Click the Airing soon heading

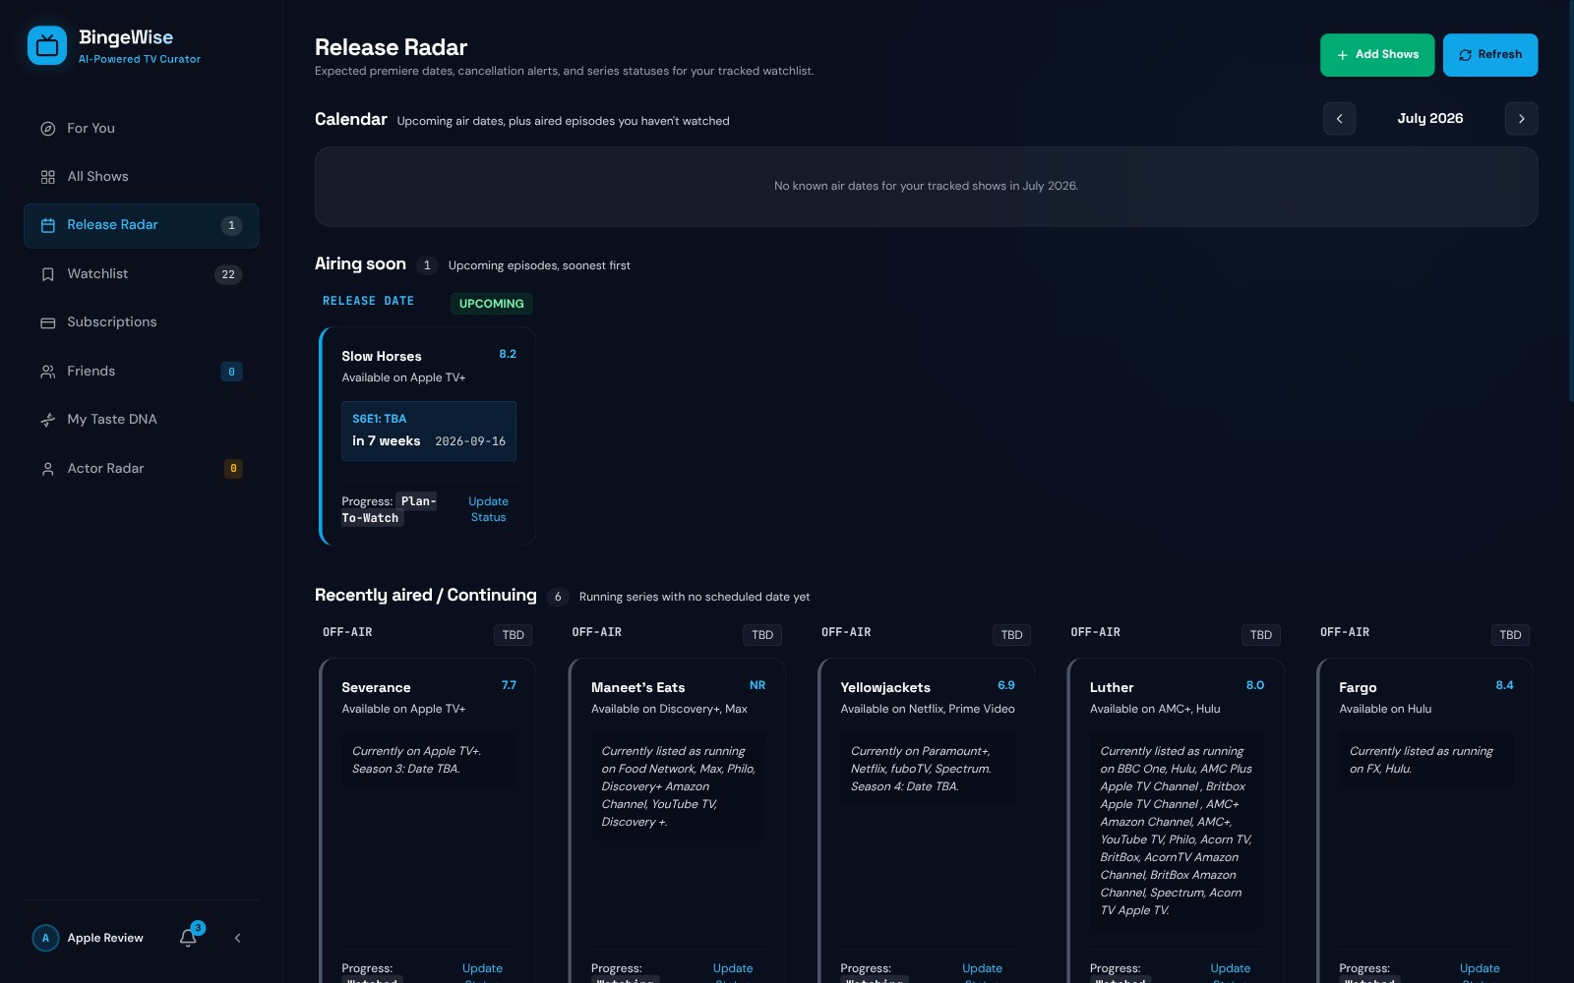coord(360,264)
